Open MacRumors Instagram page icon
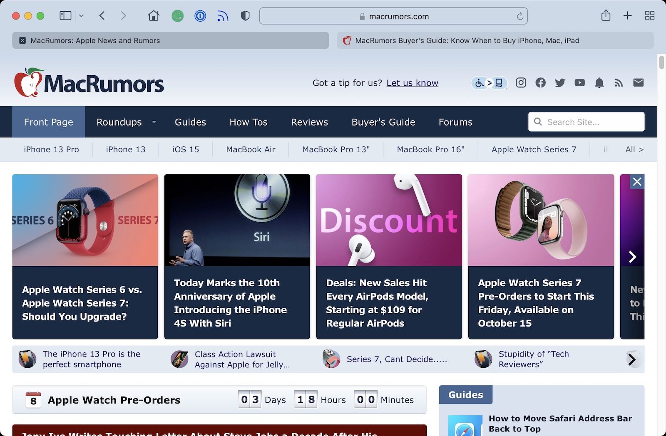Screen dimensions: 666x436 (521, 83)
